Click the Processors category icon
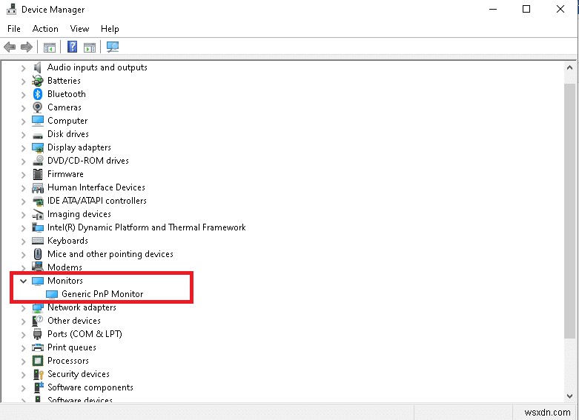Viewport: 579px width, 420px height. click(38, 361)
